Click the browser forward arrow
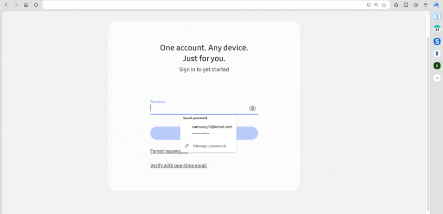The height and width of the screenshot is (214, 443). tap(16, 5)
